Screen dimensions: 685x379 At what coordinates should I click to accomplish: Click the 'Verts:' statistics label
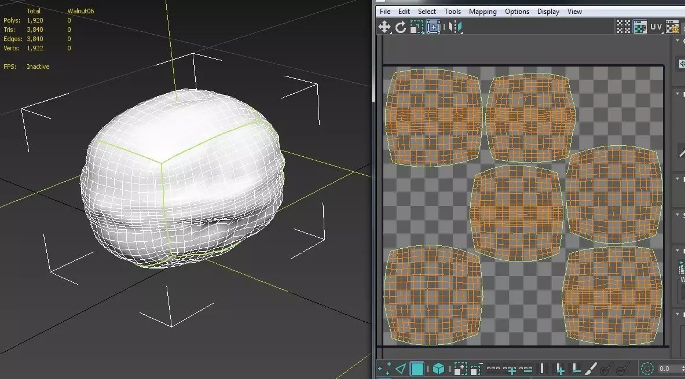[12, 48]
